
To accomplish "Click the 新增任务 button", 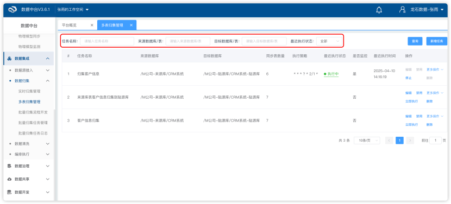I will point(437,41).
